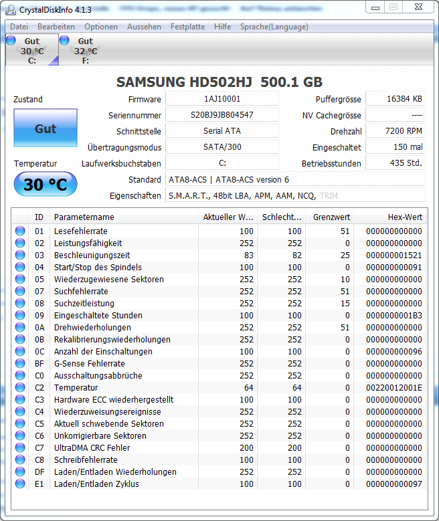Open the Bearbeiten menu
The width and height of the screenshot is (439, 521).
56,27
